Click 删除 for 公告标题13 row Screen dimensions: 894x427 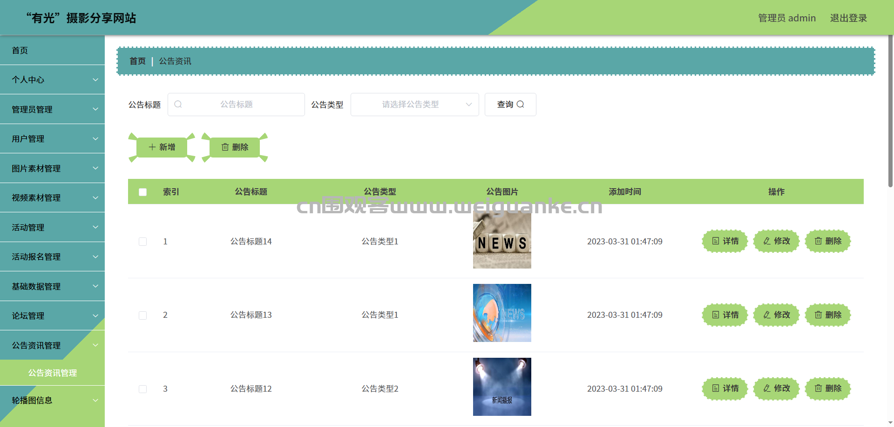tap(828, 315)
